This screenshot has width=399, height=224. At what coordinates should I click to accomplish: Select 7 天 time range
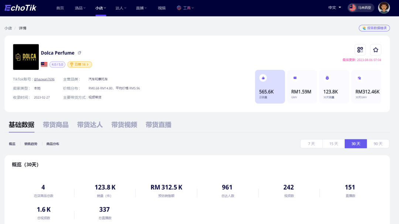coord(311,143)
